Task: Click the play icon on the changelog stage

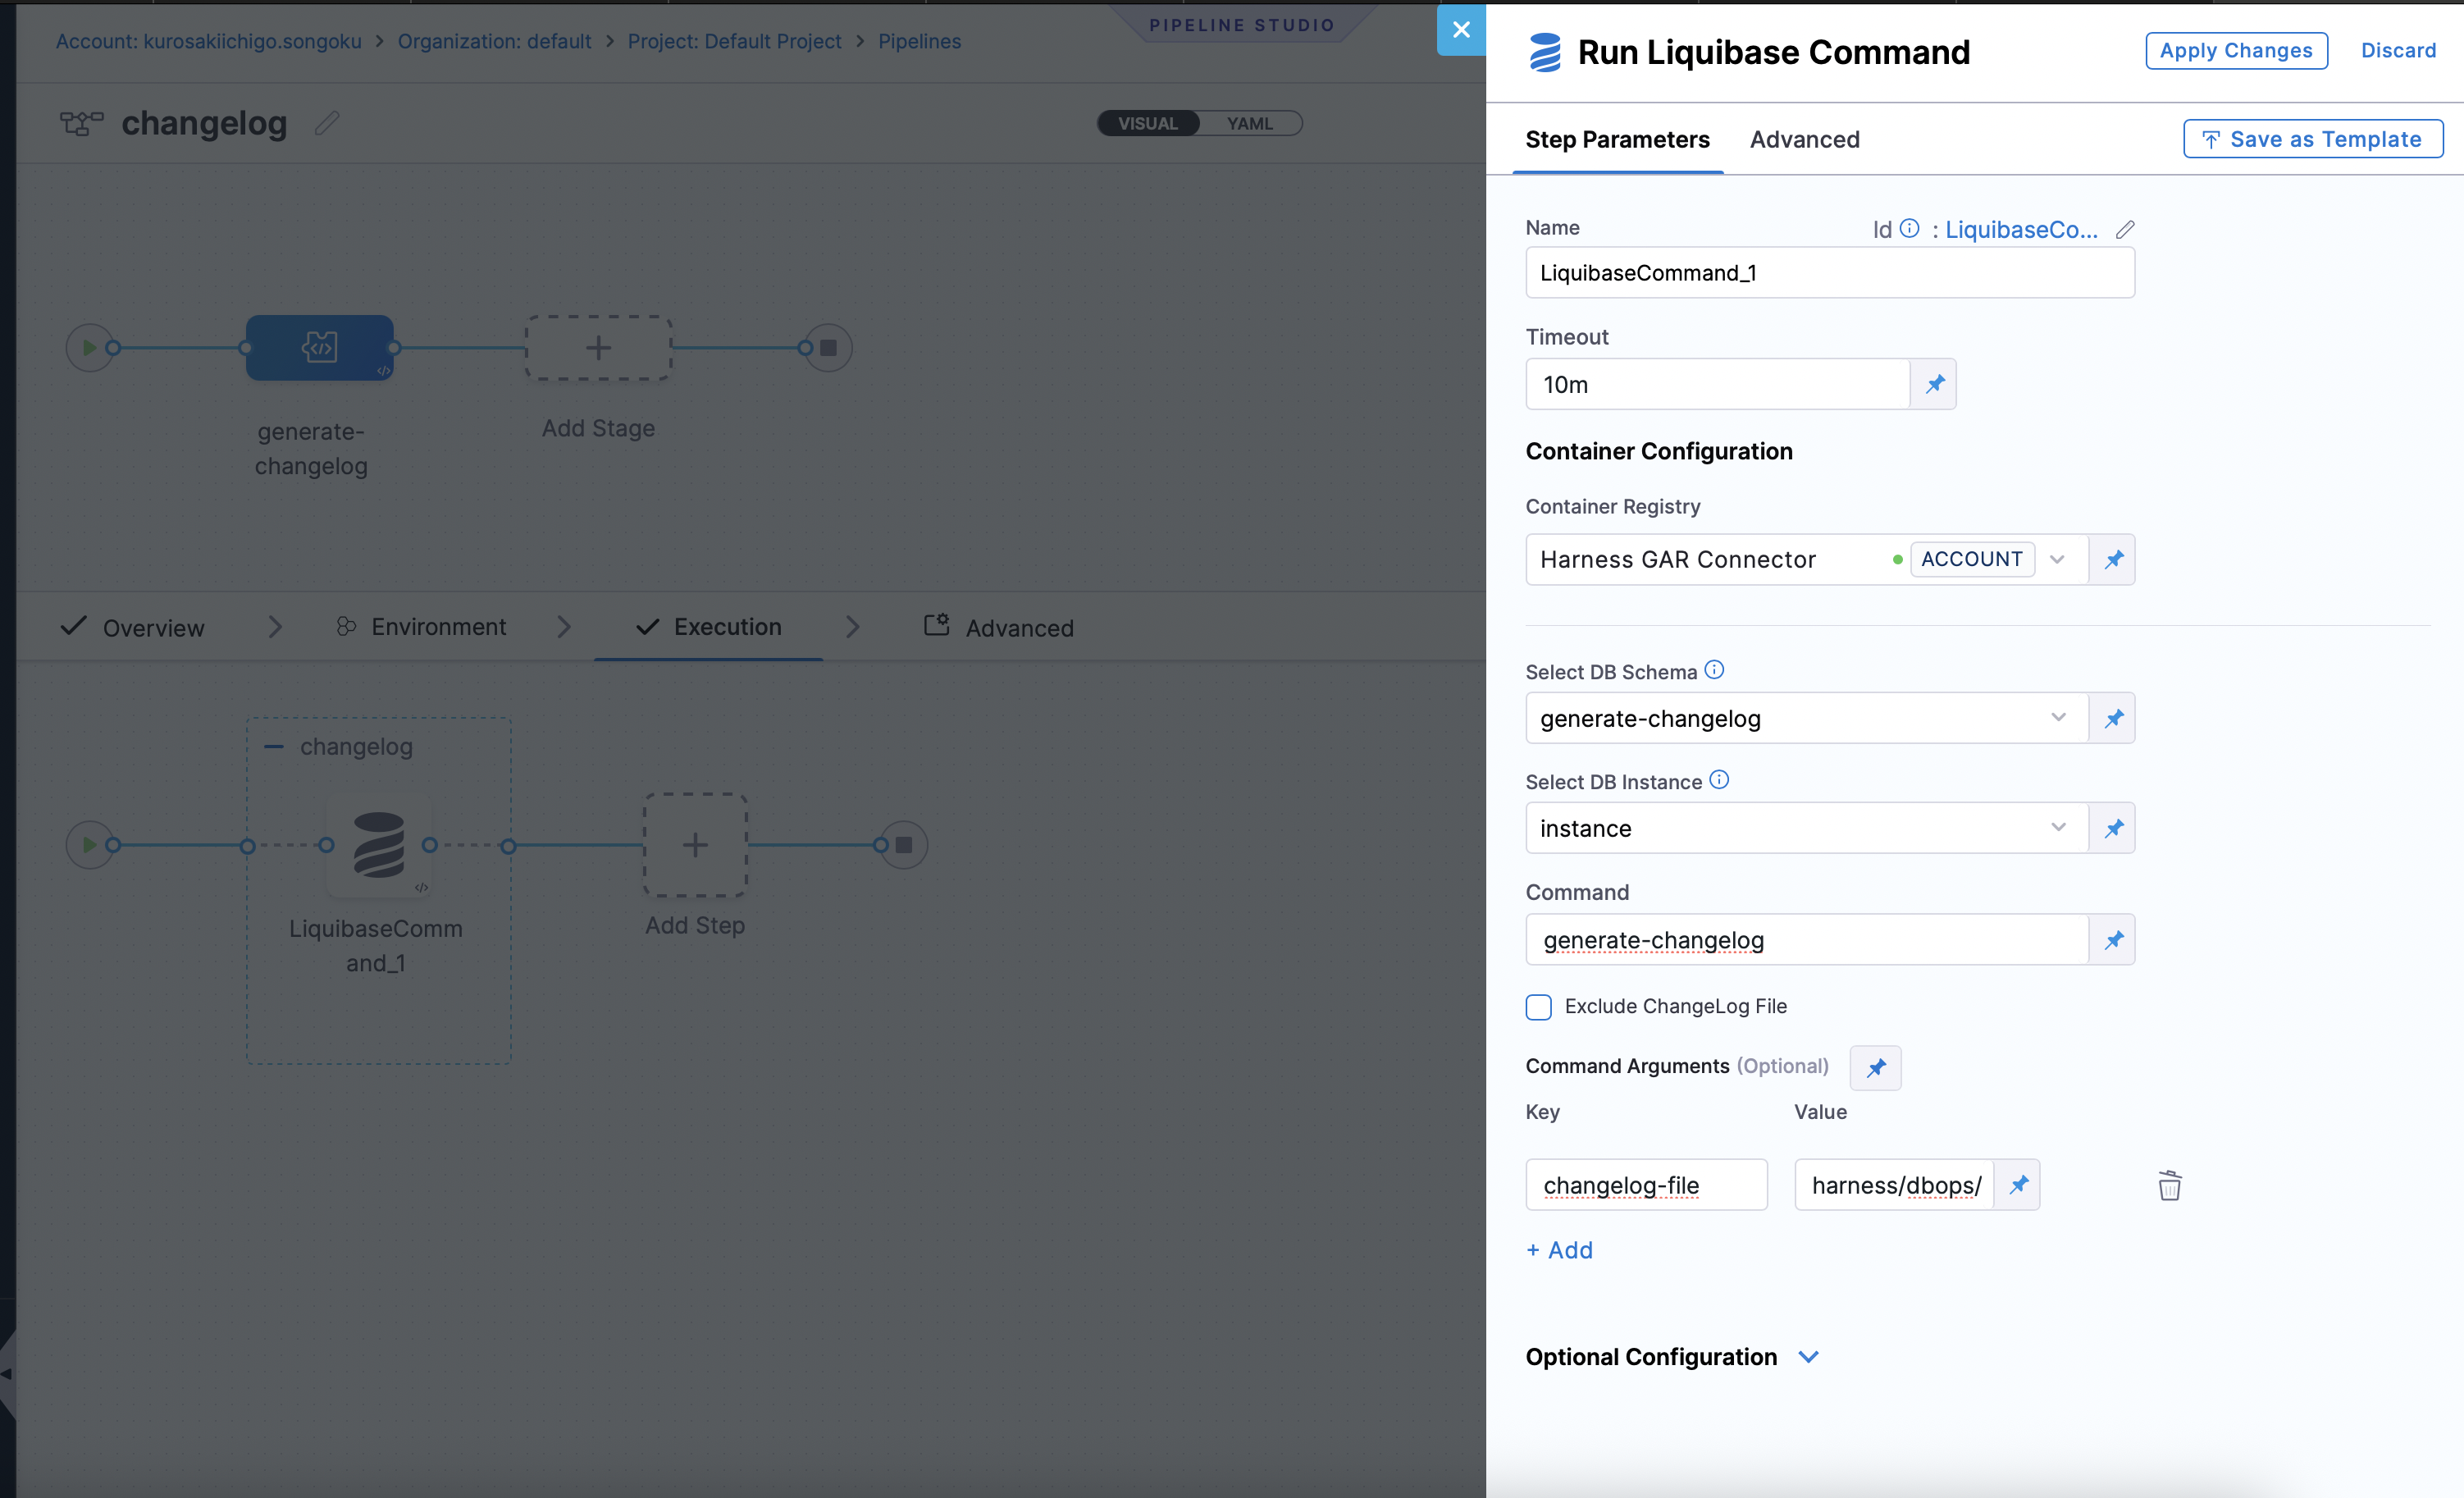Action: (x=90, y=843)
